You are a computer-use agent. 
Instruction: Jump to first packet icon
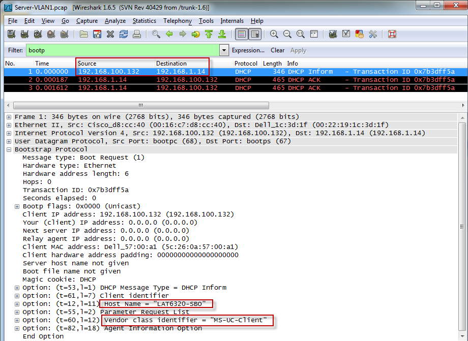coord(209,34)
